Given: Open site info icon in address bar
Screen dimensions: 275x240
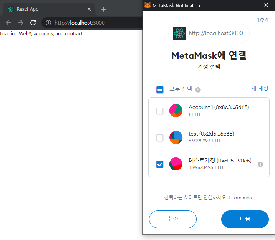Looking at the screenshot, I should click(48, 23).
